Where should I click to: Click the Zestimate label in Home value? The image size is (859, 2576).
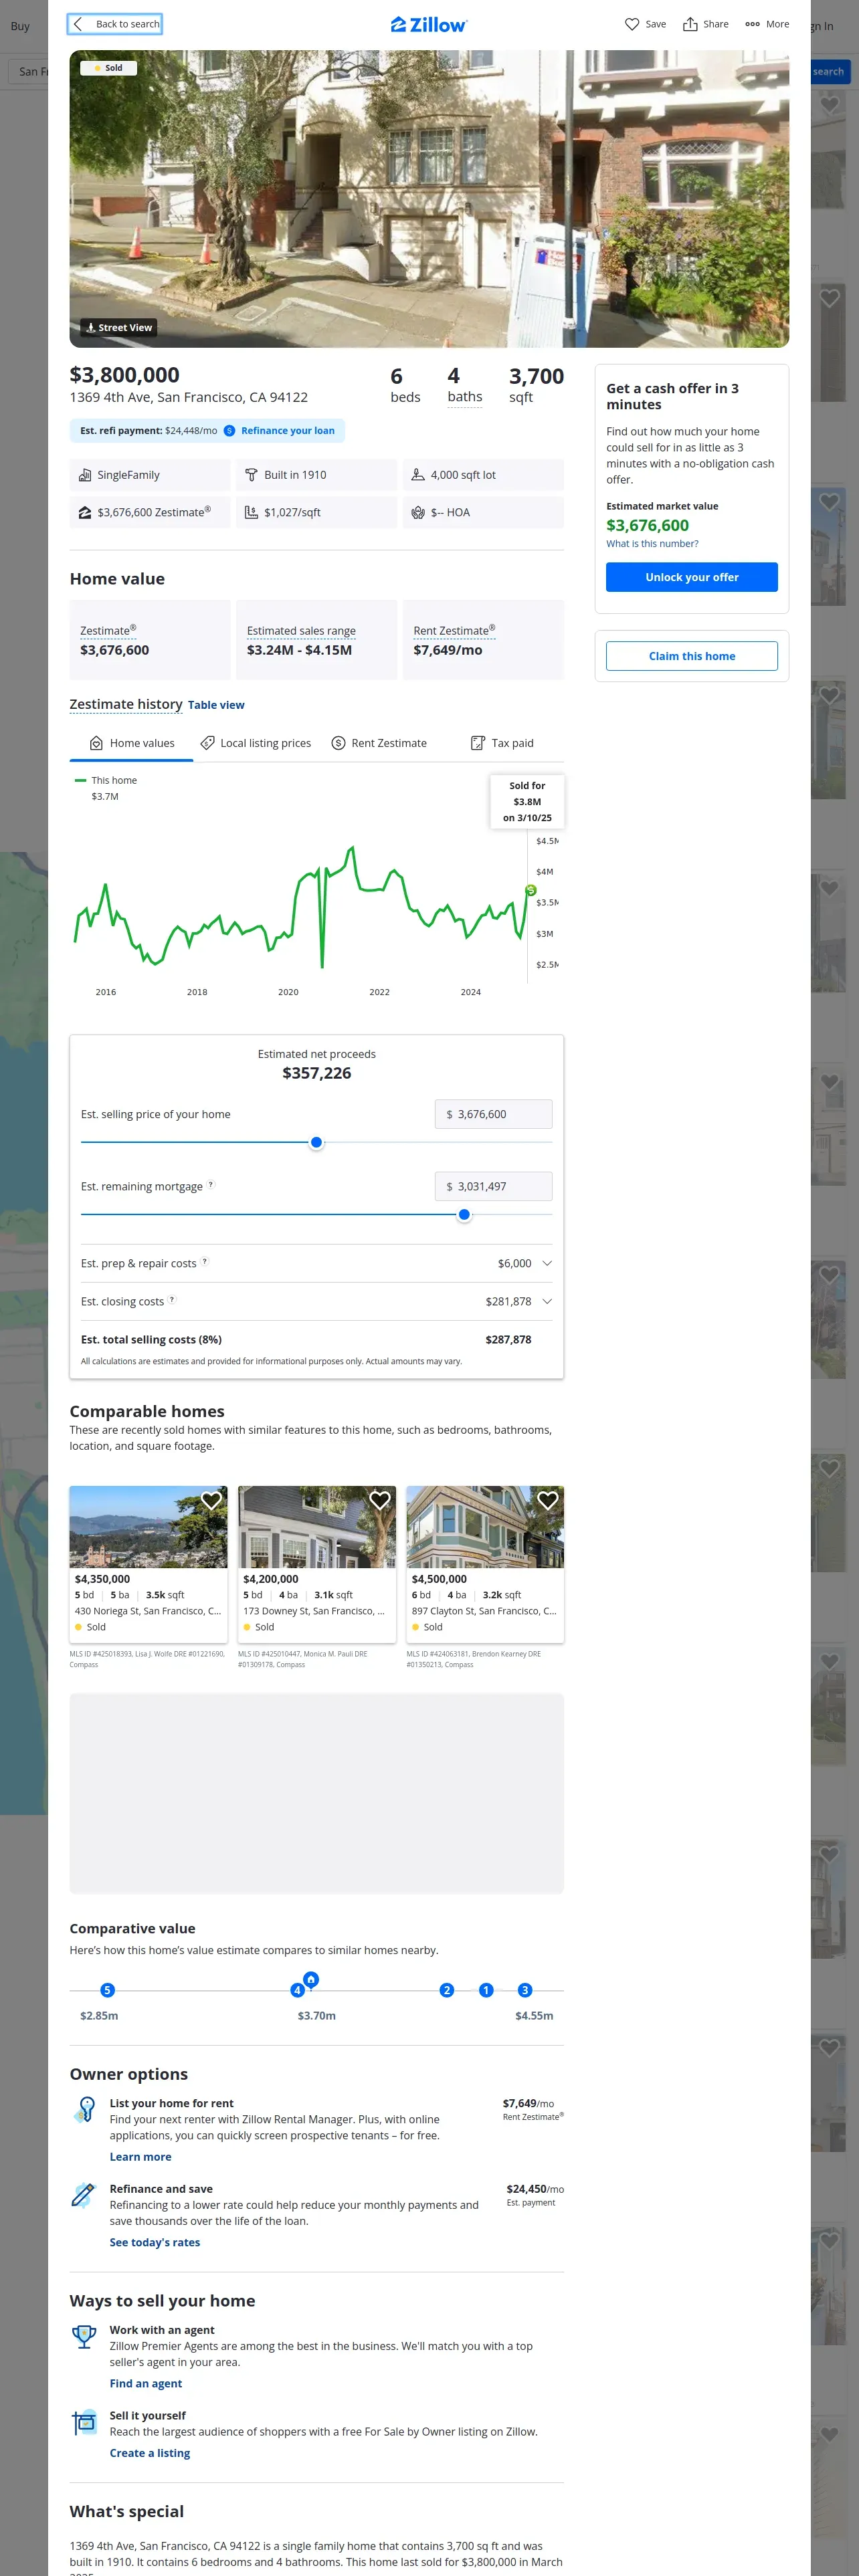click(108, 630)
